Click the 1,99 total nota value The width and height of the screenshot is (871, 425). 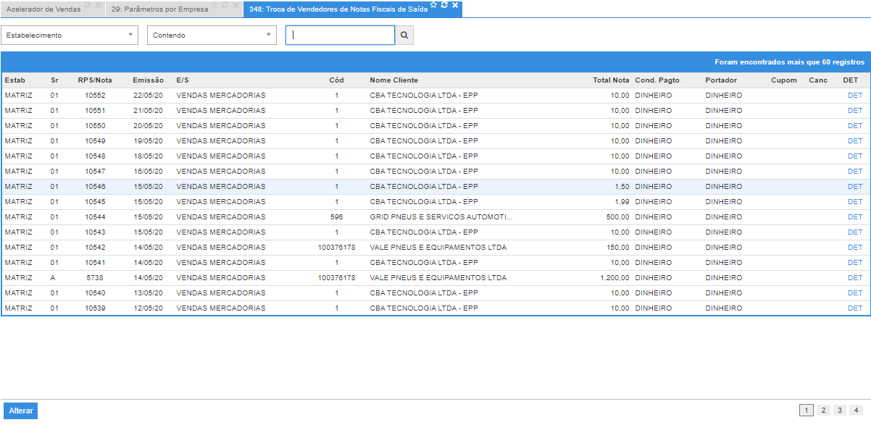click(x=622, y=202)
